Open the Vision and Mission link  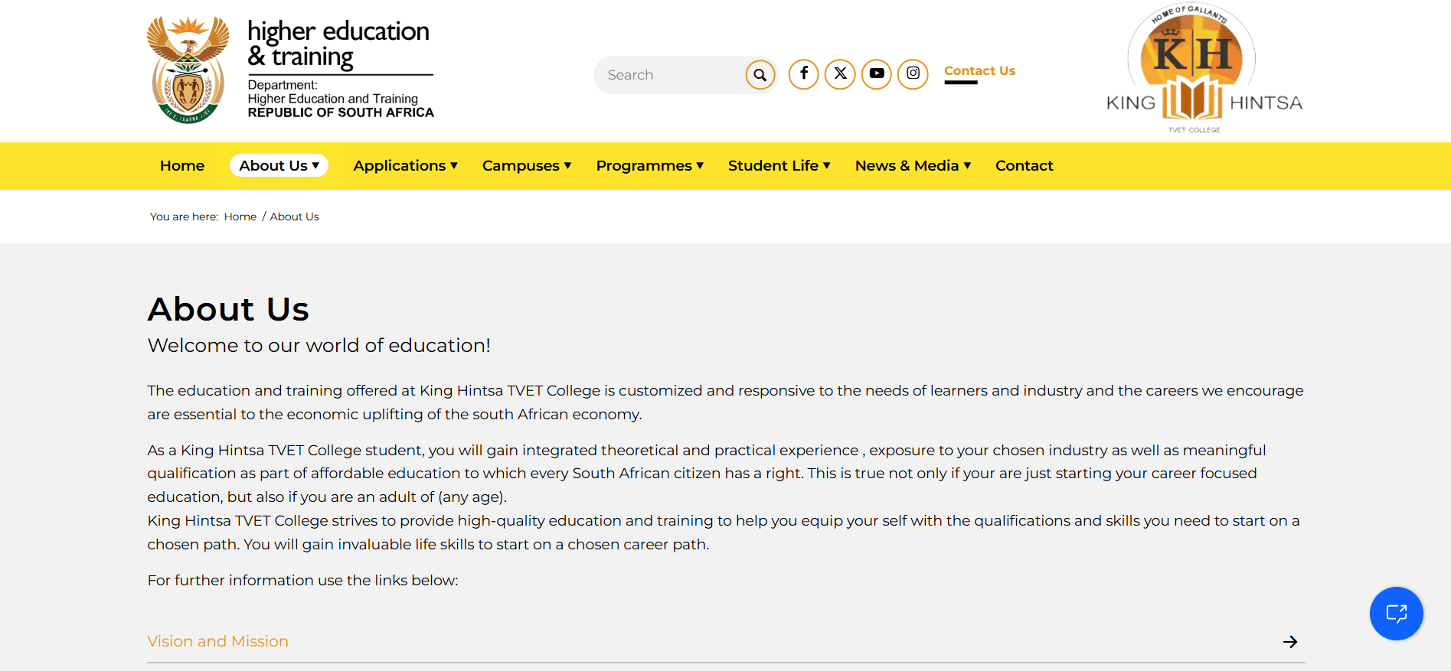(x=217, y=641)
